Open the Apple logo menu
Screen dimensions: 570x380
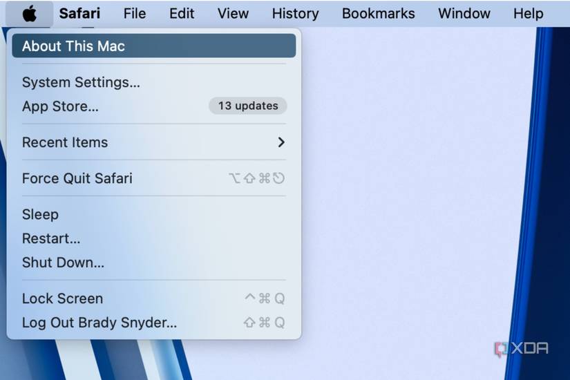tap(30, 14)
